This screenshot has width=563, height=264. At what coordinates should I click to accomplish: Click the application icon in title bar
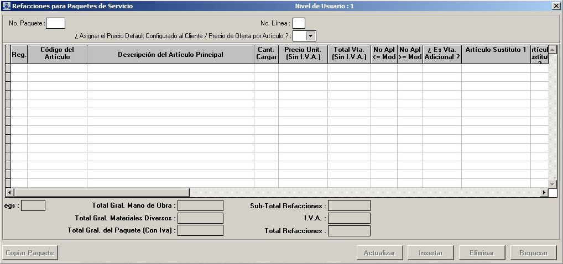(6, 6)
